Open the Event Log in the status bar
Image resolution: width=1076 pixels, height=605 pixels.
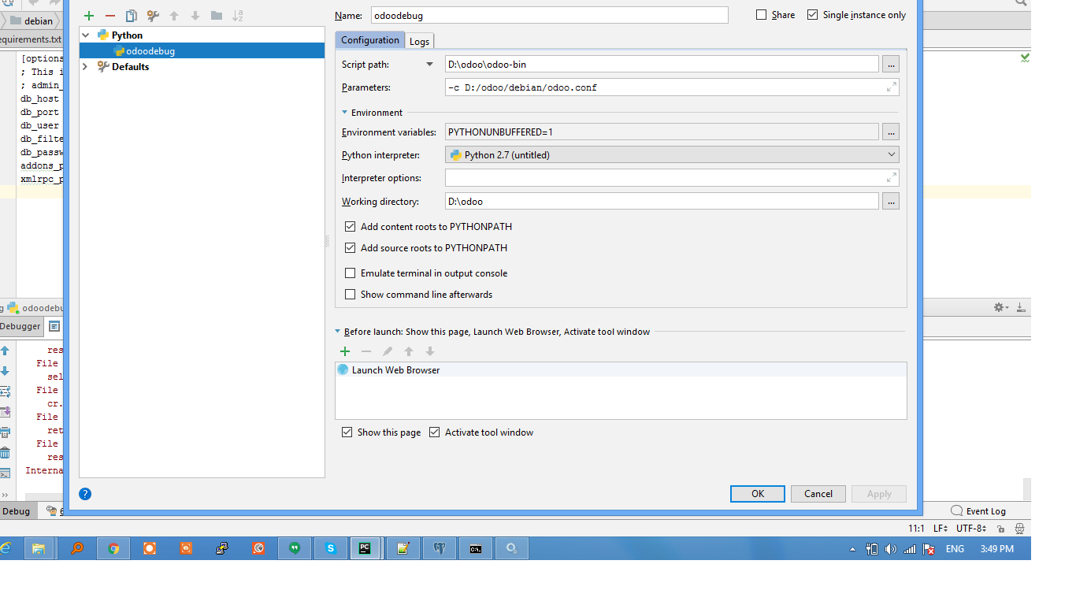pos(978,510)
